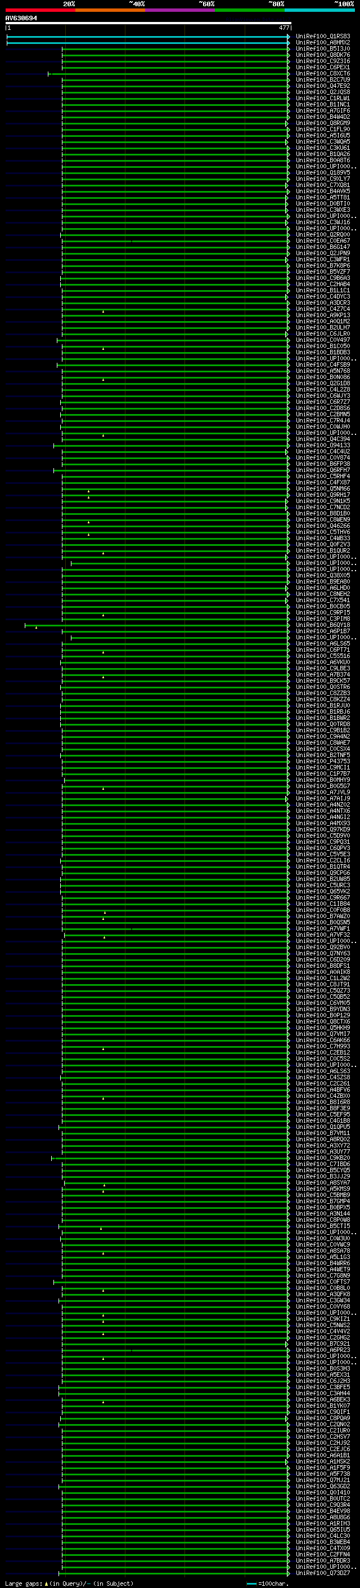Select label UniRef100_C2FFN4
The height and width of the screenshot is (1588, 360).
(323, 1554)
